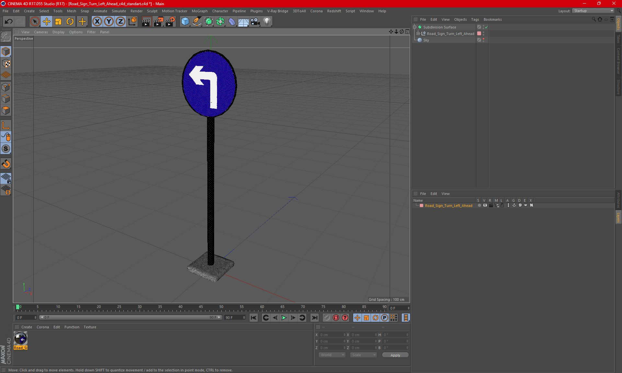Switch to Model mode in left toolbar

pos(6,51)
